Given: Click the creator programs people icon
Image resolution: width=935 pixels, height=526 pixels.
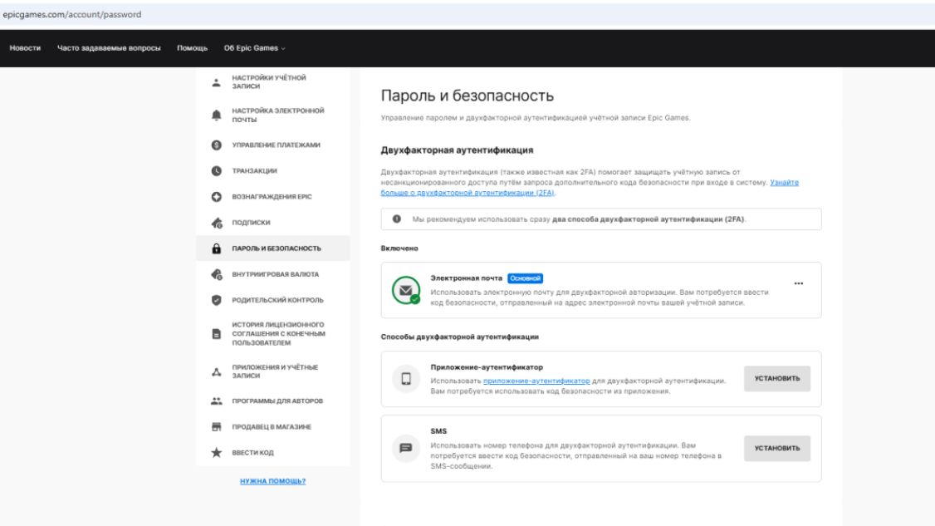Looking at the screenshot, I should coord(216,401).
